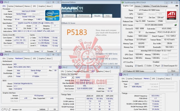
Task: Open About tab in top CPU-Z window
Action: pos(49,6)
